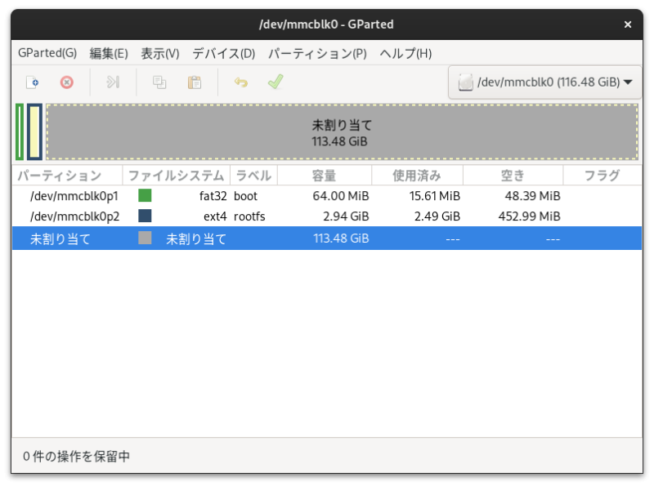
Task: Click the パーティション column header
Action: coord(67,176)
